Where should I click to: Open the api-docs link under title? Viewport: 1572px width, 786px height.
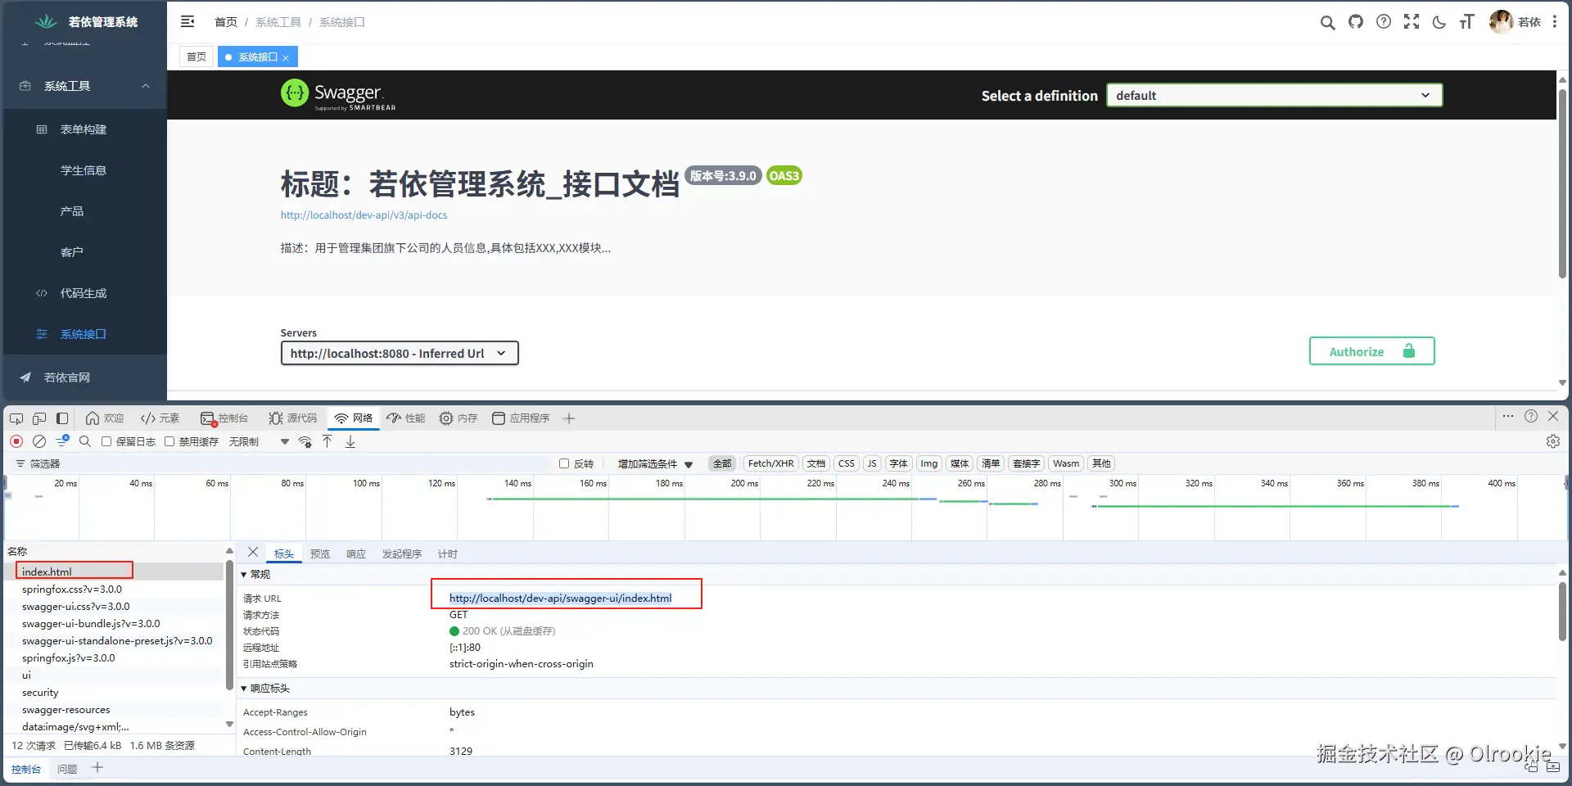tap(364, 215)
